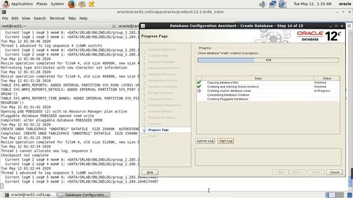The width and height of the screenshot is (353, 198).
Task: Cancel the database creation
Action: [x=335, y=172]
